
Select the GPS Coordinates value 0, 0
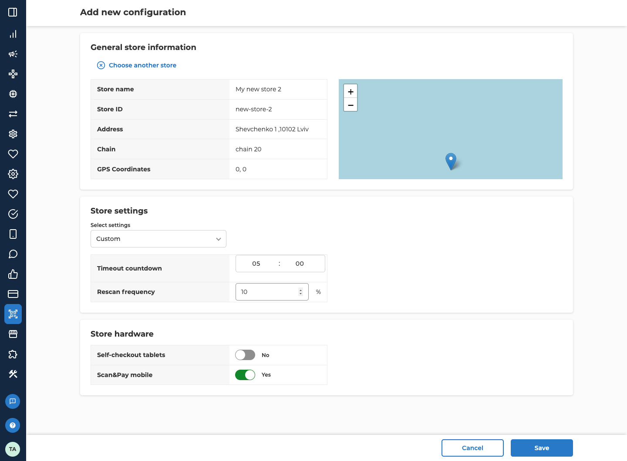coord(241,169)
